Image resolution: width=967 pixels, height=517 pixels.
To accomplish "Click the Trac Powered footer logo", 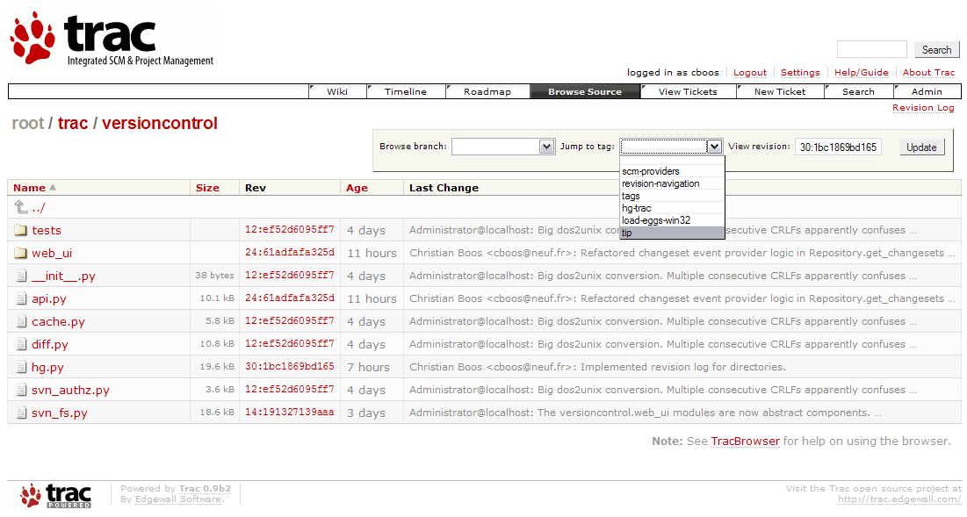I will [56, 495].
